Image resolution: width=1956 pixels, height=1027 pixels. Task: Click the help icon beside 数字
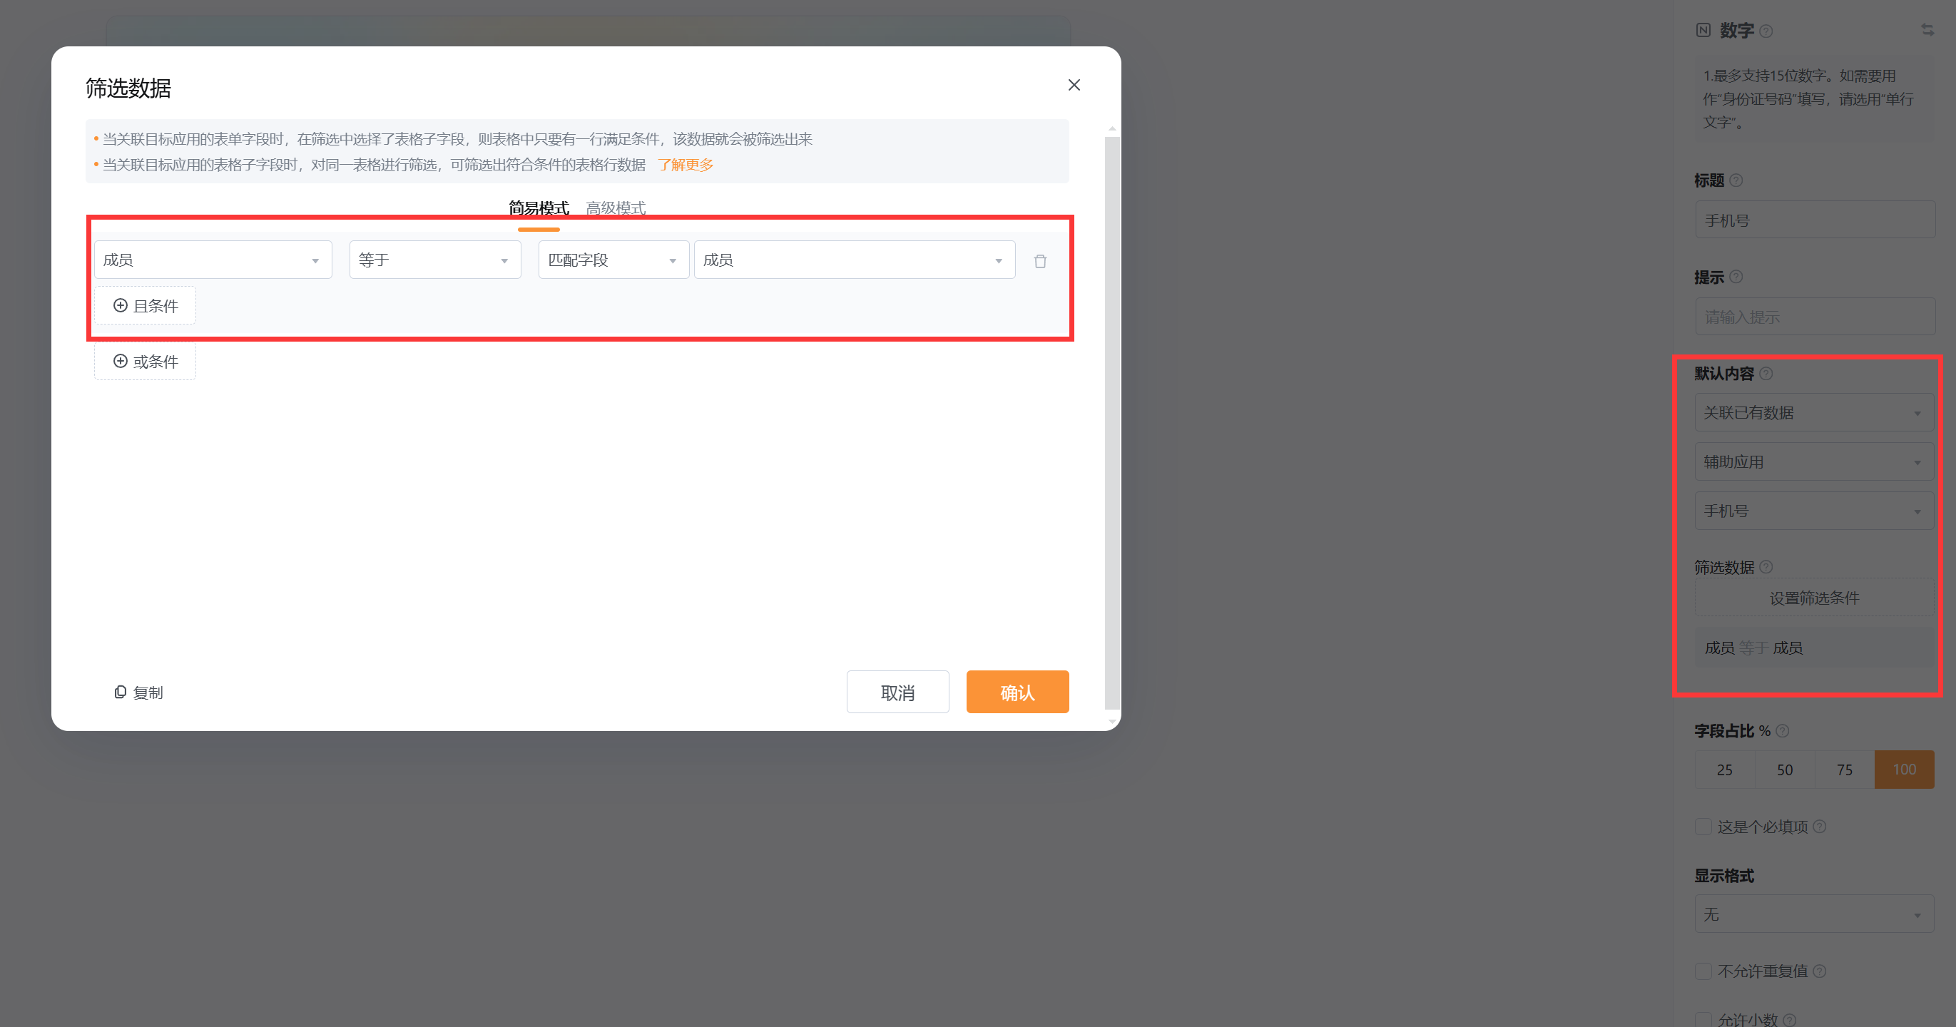[1766, 31]
